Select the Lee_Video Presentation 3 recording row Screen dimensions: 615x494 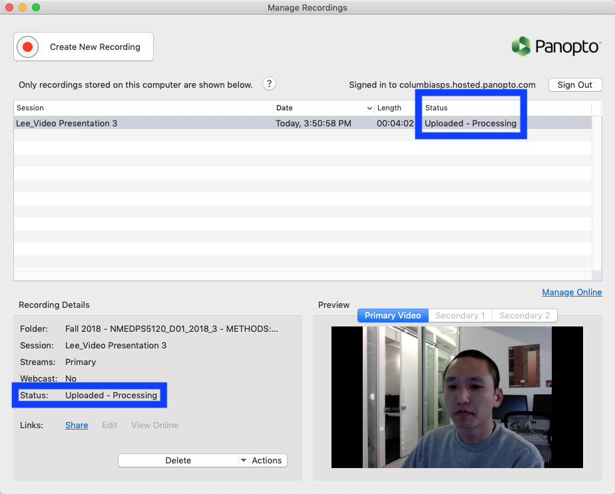[x=303, y=123]
